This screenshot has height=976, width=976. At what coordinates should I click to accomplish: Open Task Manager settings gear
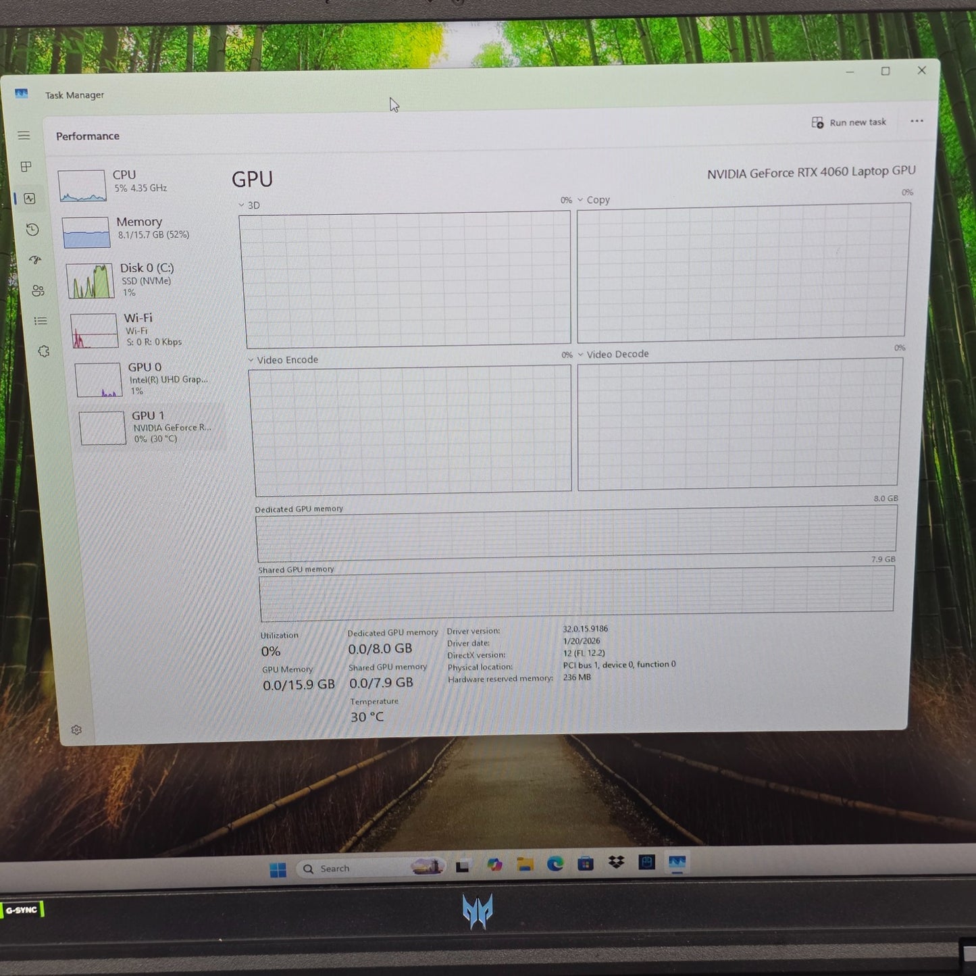[x=76, y=730]
